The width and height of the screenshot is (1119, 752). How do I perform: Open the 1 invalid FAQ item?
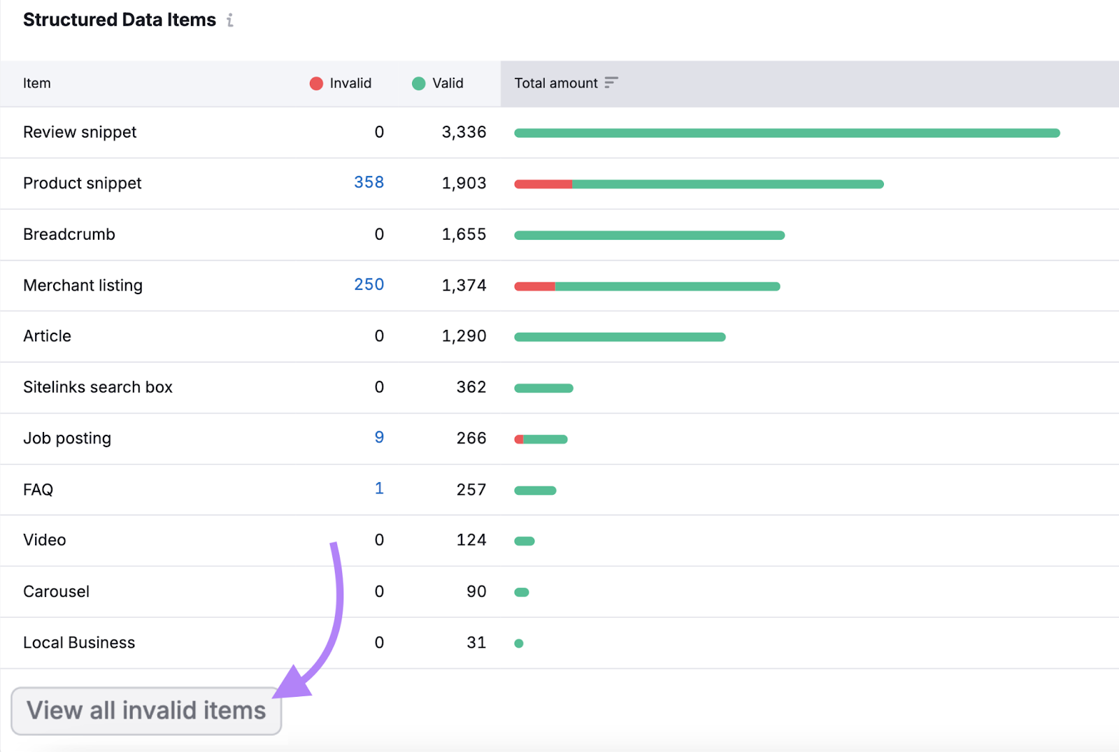coord(379,489)
